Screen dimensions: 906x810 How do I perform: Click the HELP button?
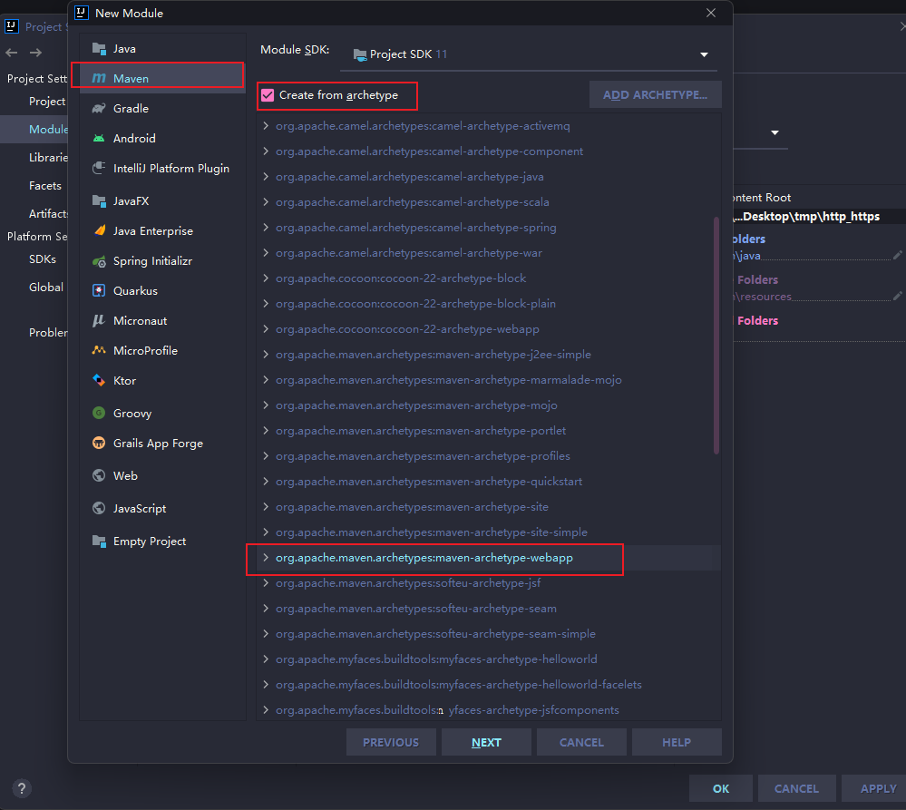[677, 742]
